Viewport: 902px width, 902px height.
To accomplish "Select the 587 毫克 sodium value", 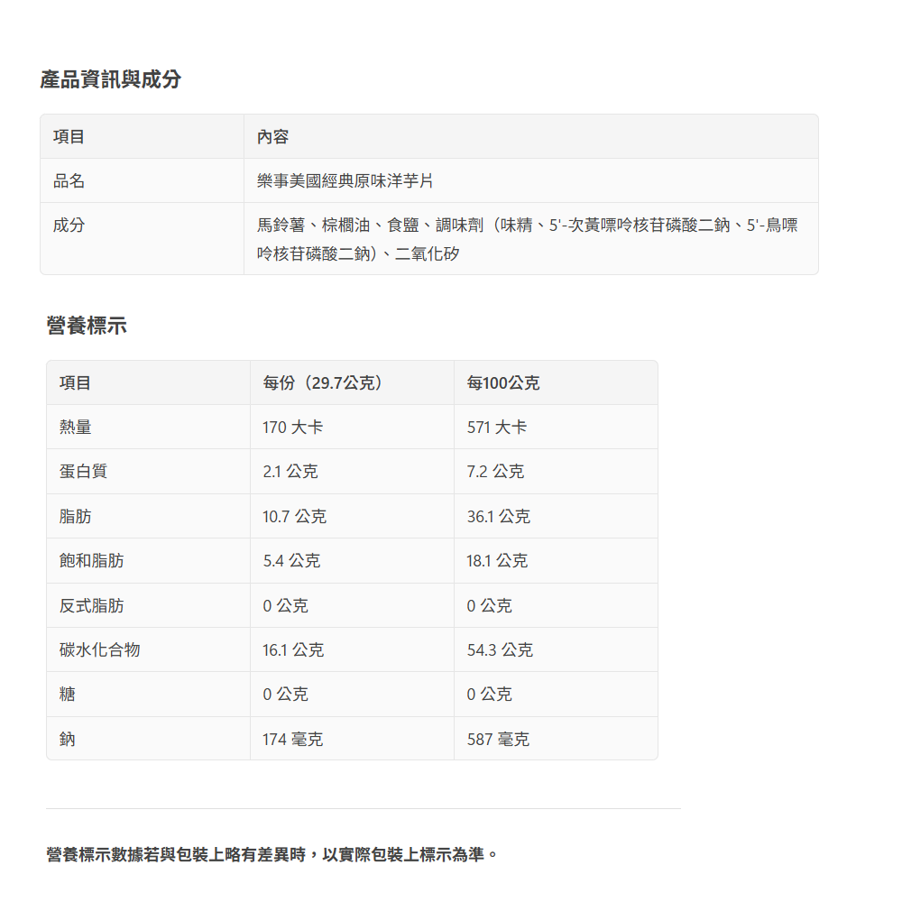I will tap(498, 740).
